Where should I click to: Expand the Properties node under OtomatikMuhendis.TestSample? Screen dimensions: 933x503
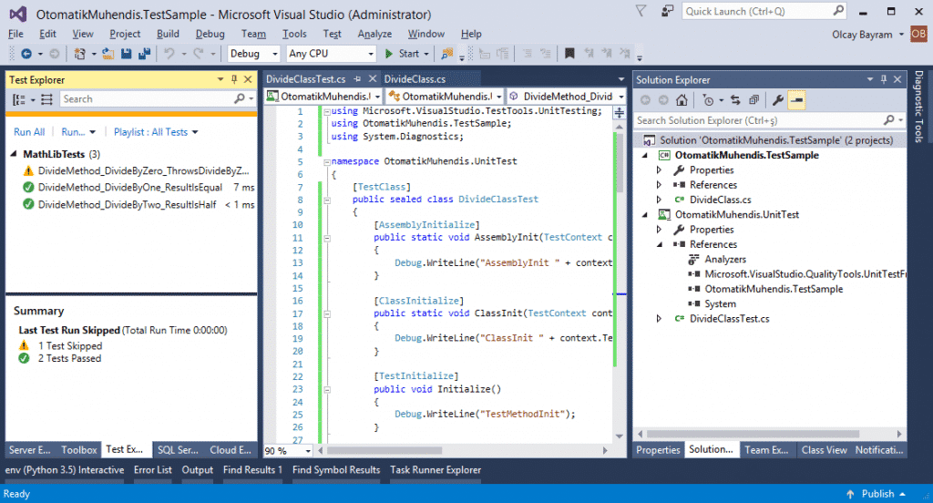(x=661, y=170)
